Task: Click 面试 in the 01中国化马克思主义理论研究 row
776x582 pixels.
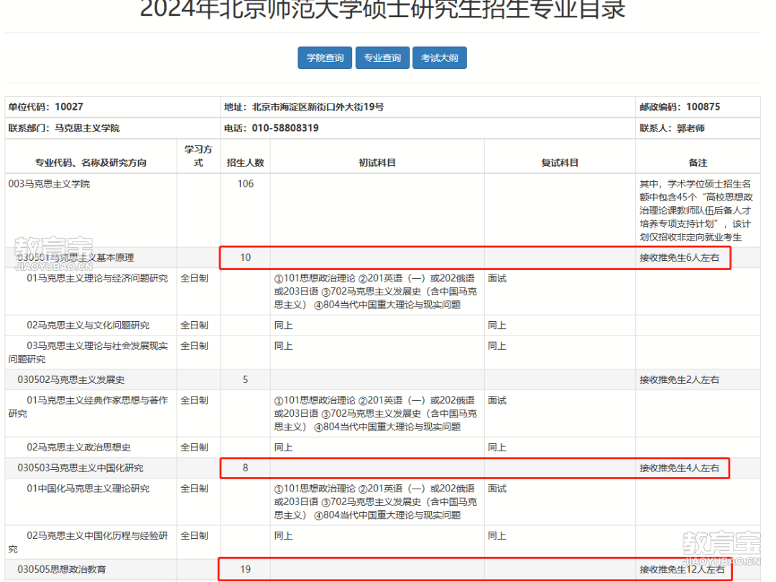Action: (497, 489)
